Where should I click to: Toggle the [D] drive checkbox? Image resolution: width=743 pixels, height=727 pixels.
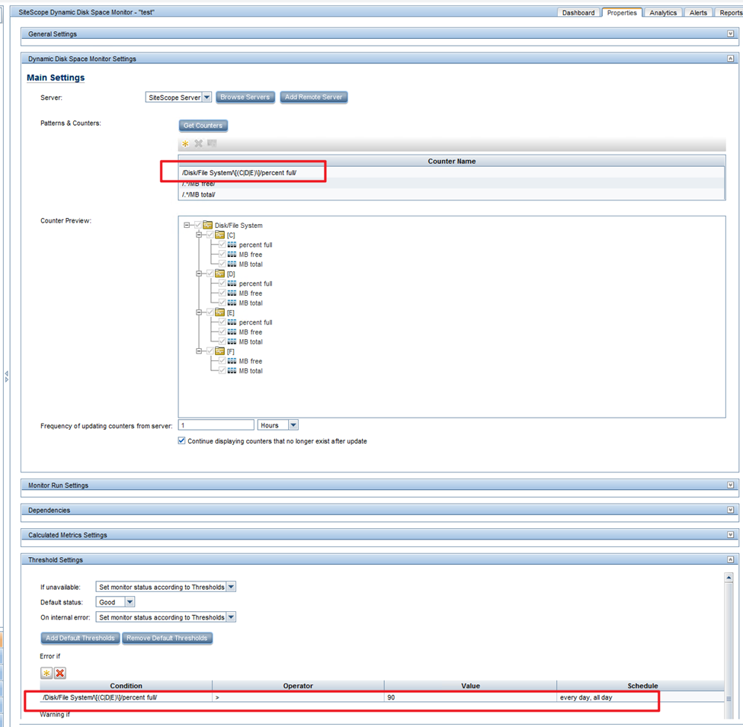pos(210,274)
